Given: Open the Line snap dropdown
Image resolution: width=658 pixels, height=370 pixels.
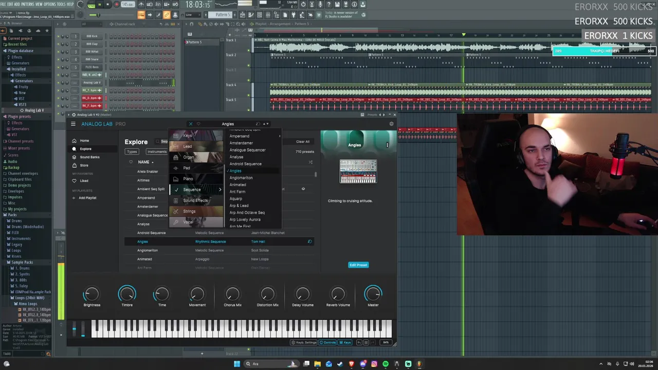Looking at the screenshot, I should tap(192, 15).
